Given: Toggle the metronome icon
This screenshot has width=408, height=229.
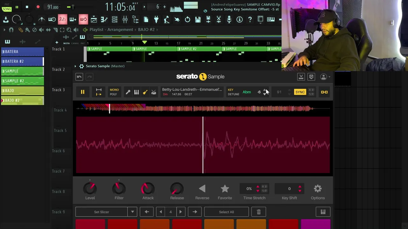Looking at the screenshot, I should point(41,20).
